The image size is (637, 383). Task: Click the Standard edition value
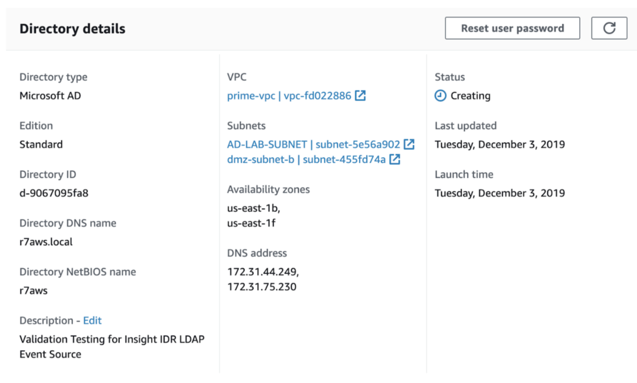(41, 144)
